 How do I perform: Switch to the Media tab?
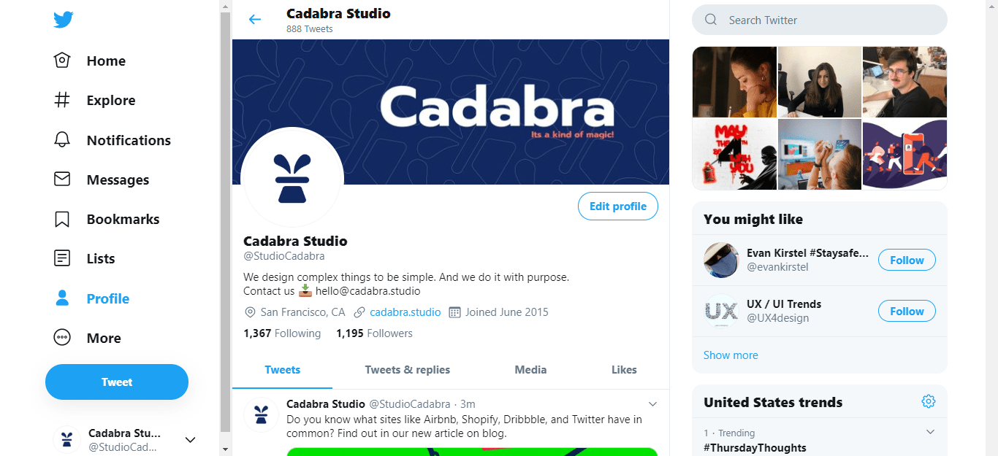coord(530,370)
